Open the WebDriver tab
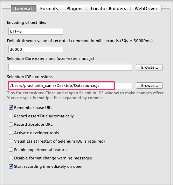This screenshot has height=185, width=173. tap(146, 8)
